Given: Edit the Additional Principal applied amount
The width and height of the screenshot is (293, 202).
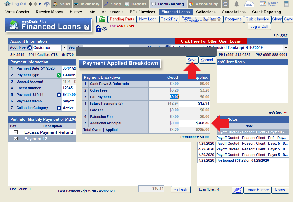Looking at the screenshot, I should tap(194, 123).
